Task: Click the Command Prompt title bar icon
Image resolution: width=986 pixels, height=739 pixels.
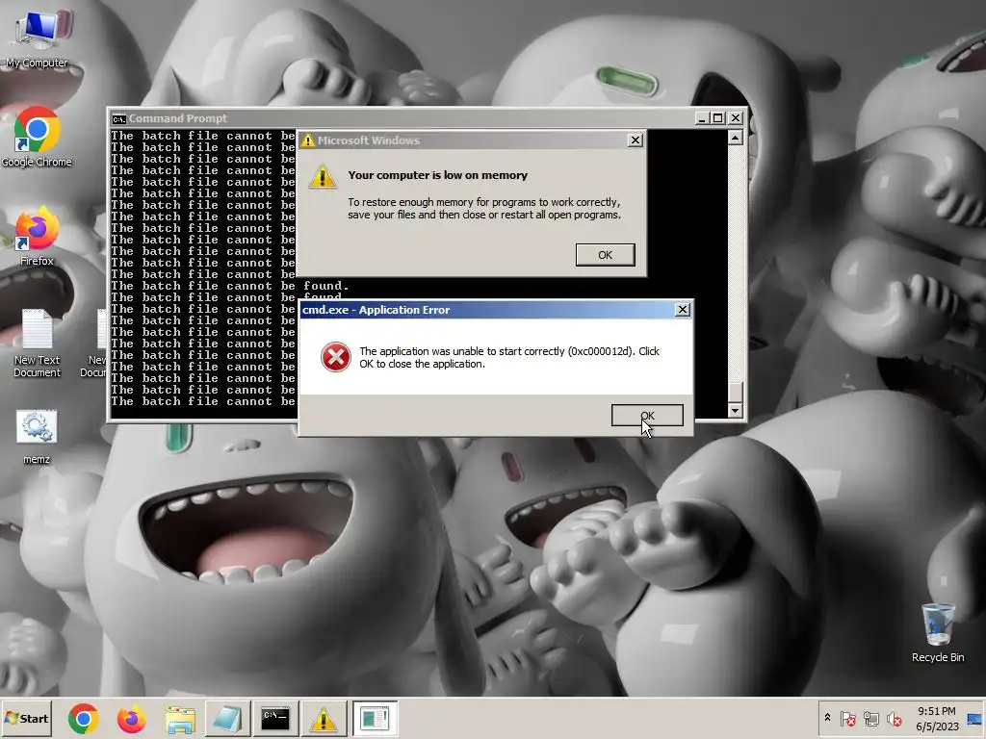Action: click(118, 118)
